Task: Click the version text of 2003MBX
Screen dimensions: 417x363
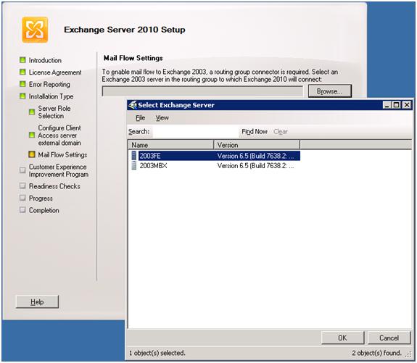Action: [x=255, y=165]
